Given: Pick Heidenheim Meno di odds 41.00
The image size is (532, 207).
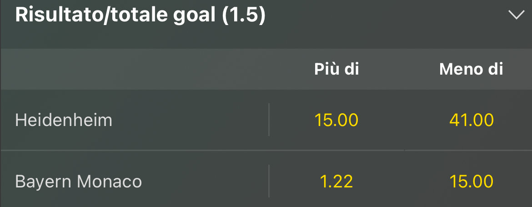Looking at the screenshot, I should [x=471, y=120].
